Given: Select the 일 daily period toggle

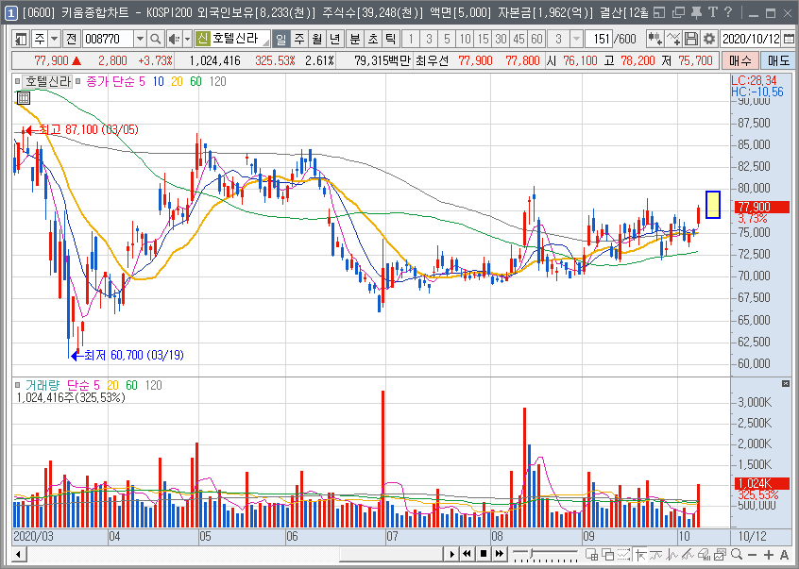Looking at the screenshot, I should (x=280, y=39).
